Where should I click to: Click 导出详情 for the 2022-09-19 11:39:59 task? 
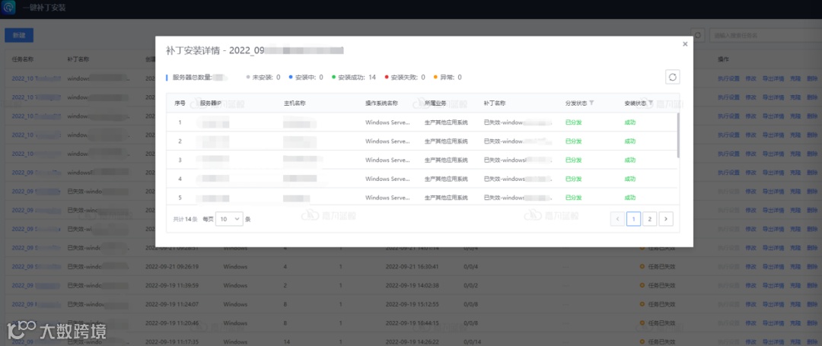[773, 285]
